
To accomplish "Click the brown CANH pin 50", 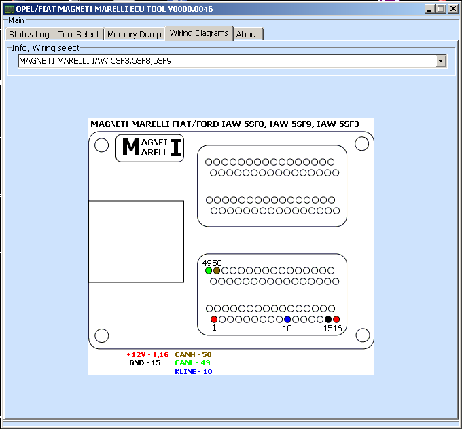I will coord(217,270).
